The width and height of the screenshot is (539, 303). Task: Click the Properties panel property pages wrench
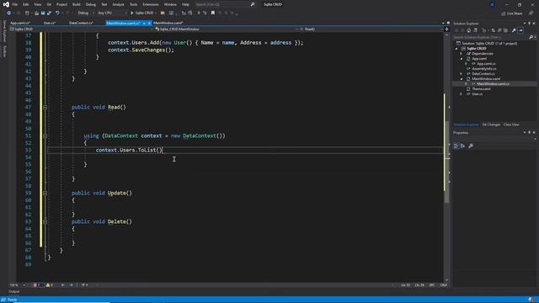tap(471, 146)
